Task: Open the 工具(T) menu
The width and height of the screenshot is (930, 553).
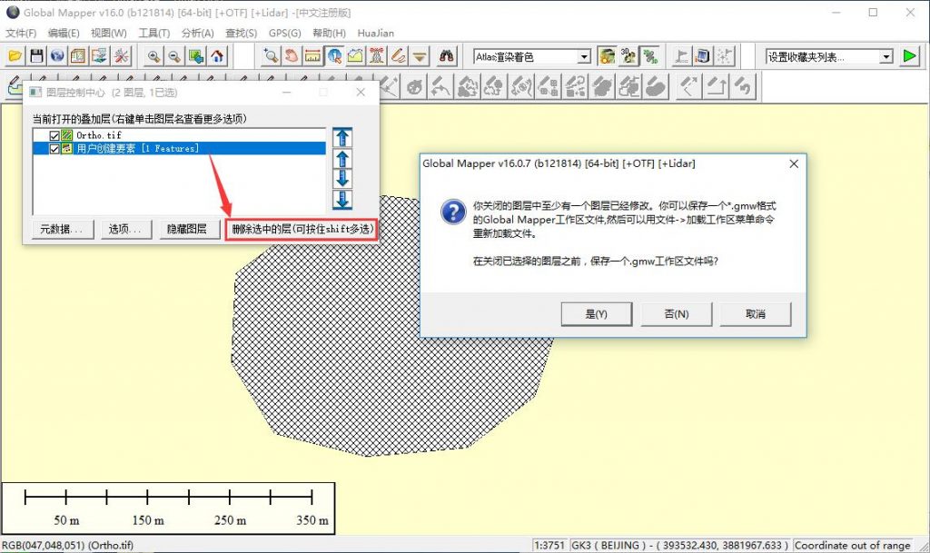Action: (154, 34)
